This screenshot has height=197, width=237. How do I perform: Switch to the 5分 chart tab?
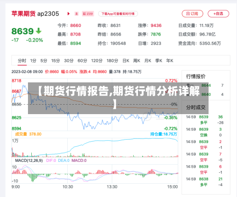click(x=44, y=61)
